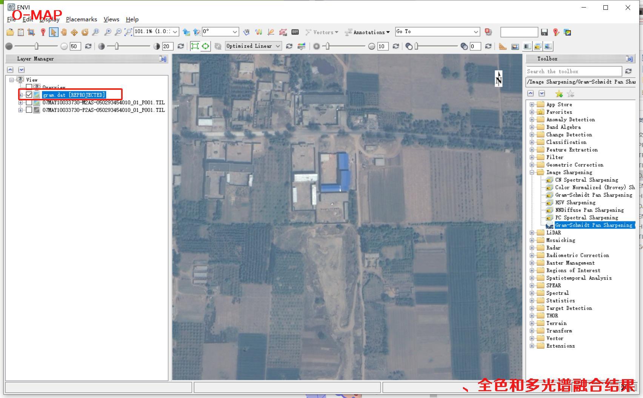643x398 pixels.
Task: Collapse the Image Sharpening folder
Action: tap(532, 172)
